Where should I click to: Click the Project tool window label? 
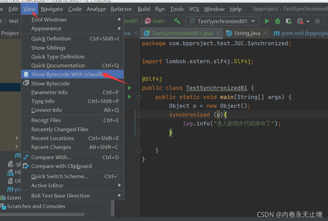pyautogui.click(x=10, y=33)
